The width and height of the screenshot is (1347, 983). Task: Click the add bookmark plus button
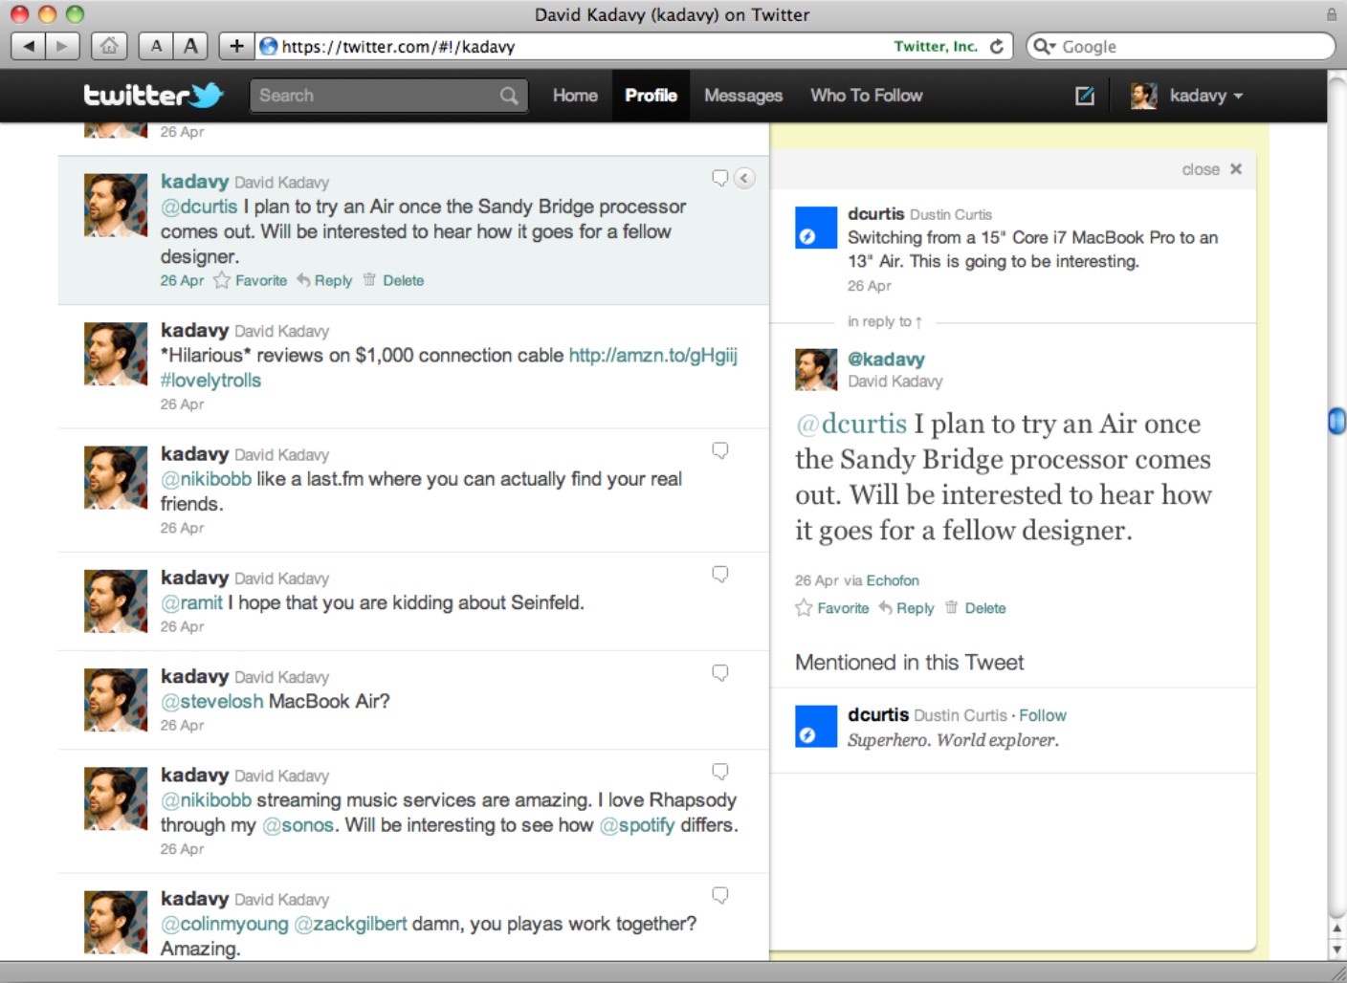[236, 46]
